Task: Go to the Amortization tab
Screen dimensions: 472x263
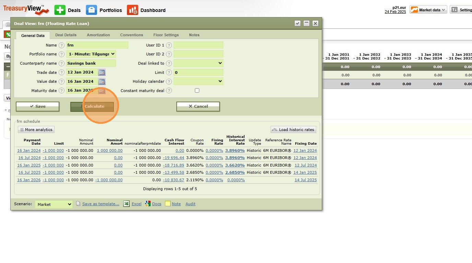Action: coord(98,35)
